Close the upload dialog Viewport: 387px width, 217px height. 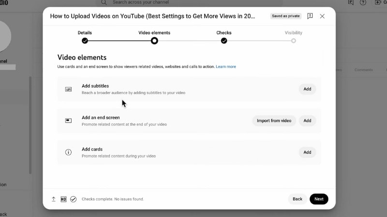[322, 16]
